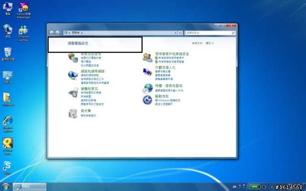Click the 檢視裝置和印表機 link
This screenshot has width=306, height=191.
91,93
